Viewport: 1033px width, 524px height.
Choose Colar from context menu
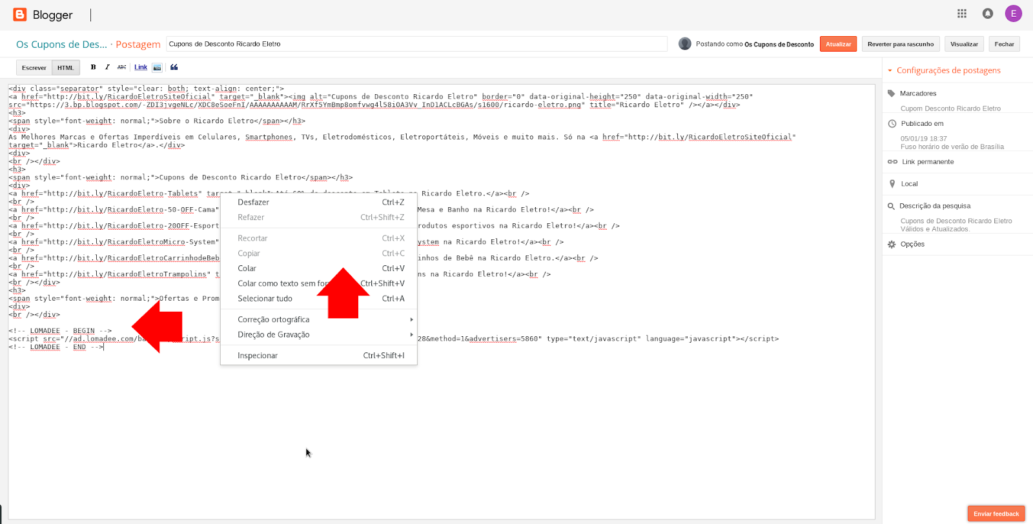pos(319,268)
